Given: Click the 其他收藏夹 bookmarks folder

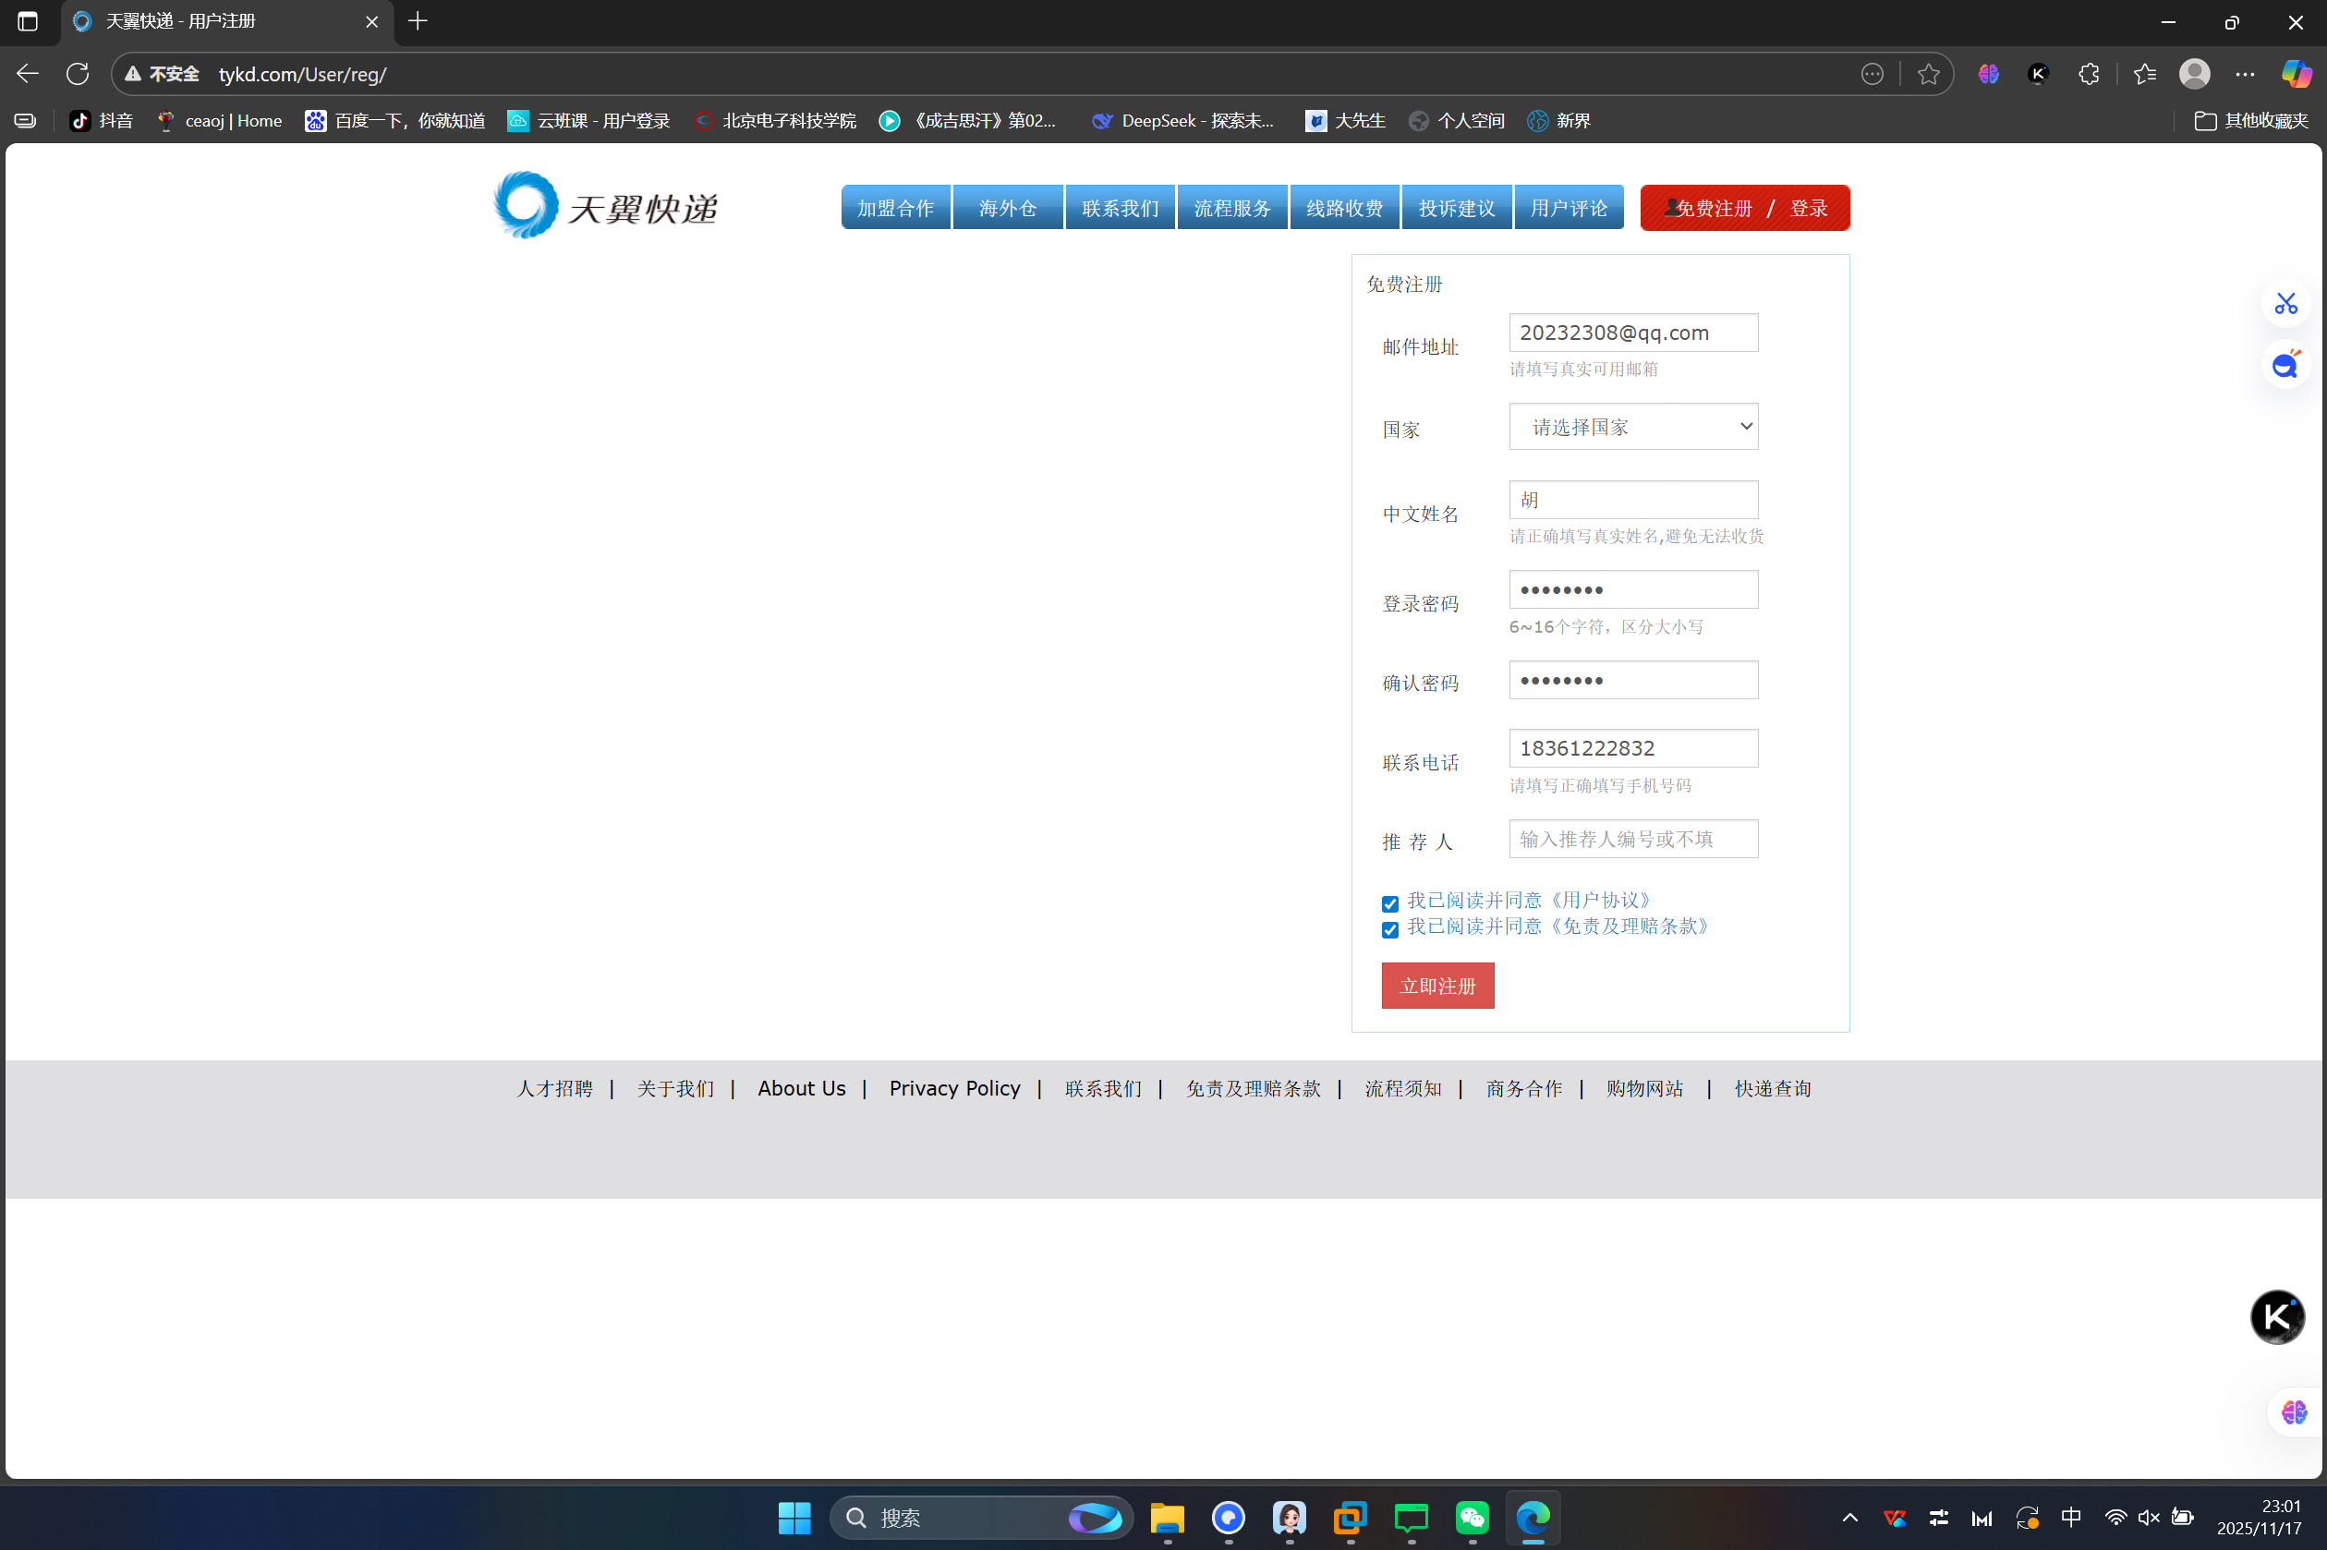Looking at the screenshot, I should click(2252, 121).
